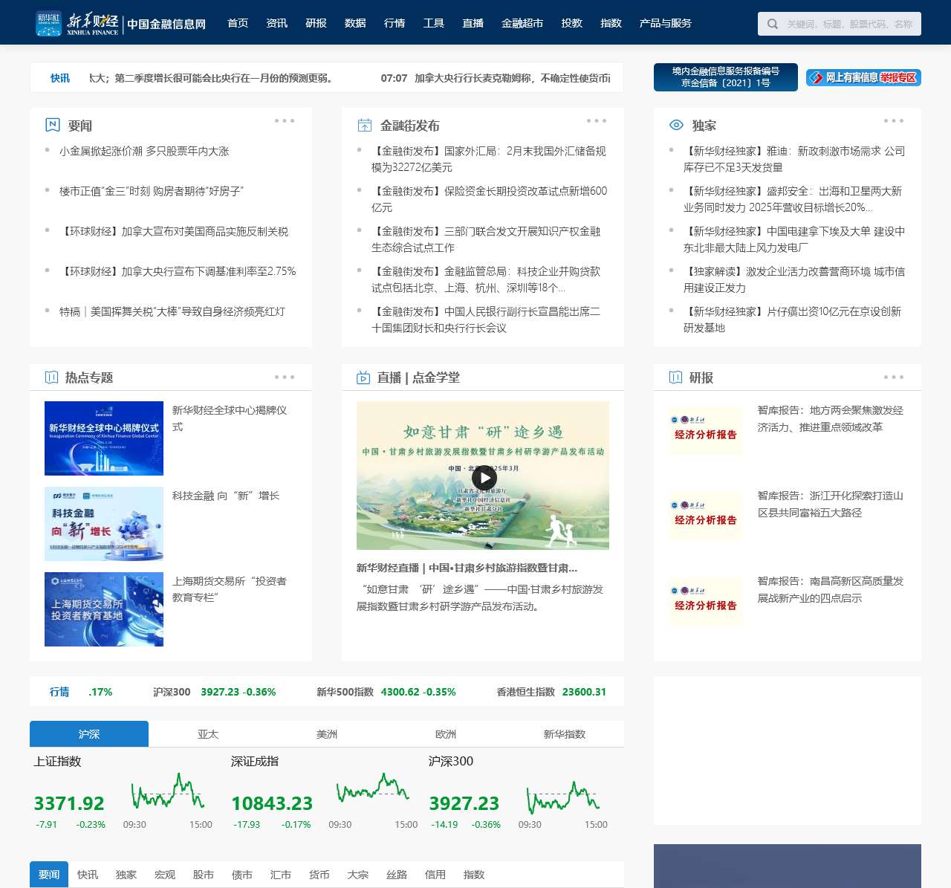
Task: Open the 资讯 menu item
Action: (x=277, y=23)
